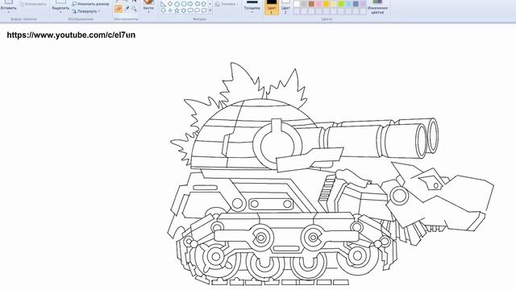The height and width of the screenshot is (290, 516).
Task: Pick the lavender color swatch
Action: pos(363,4)
